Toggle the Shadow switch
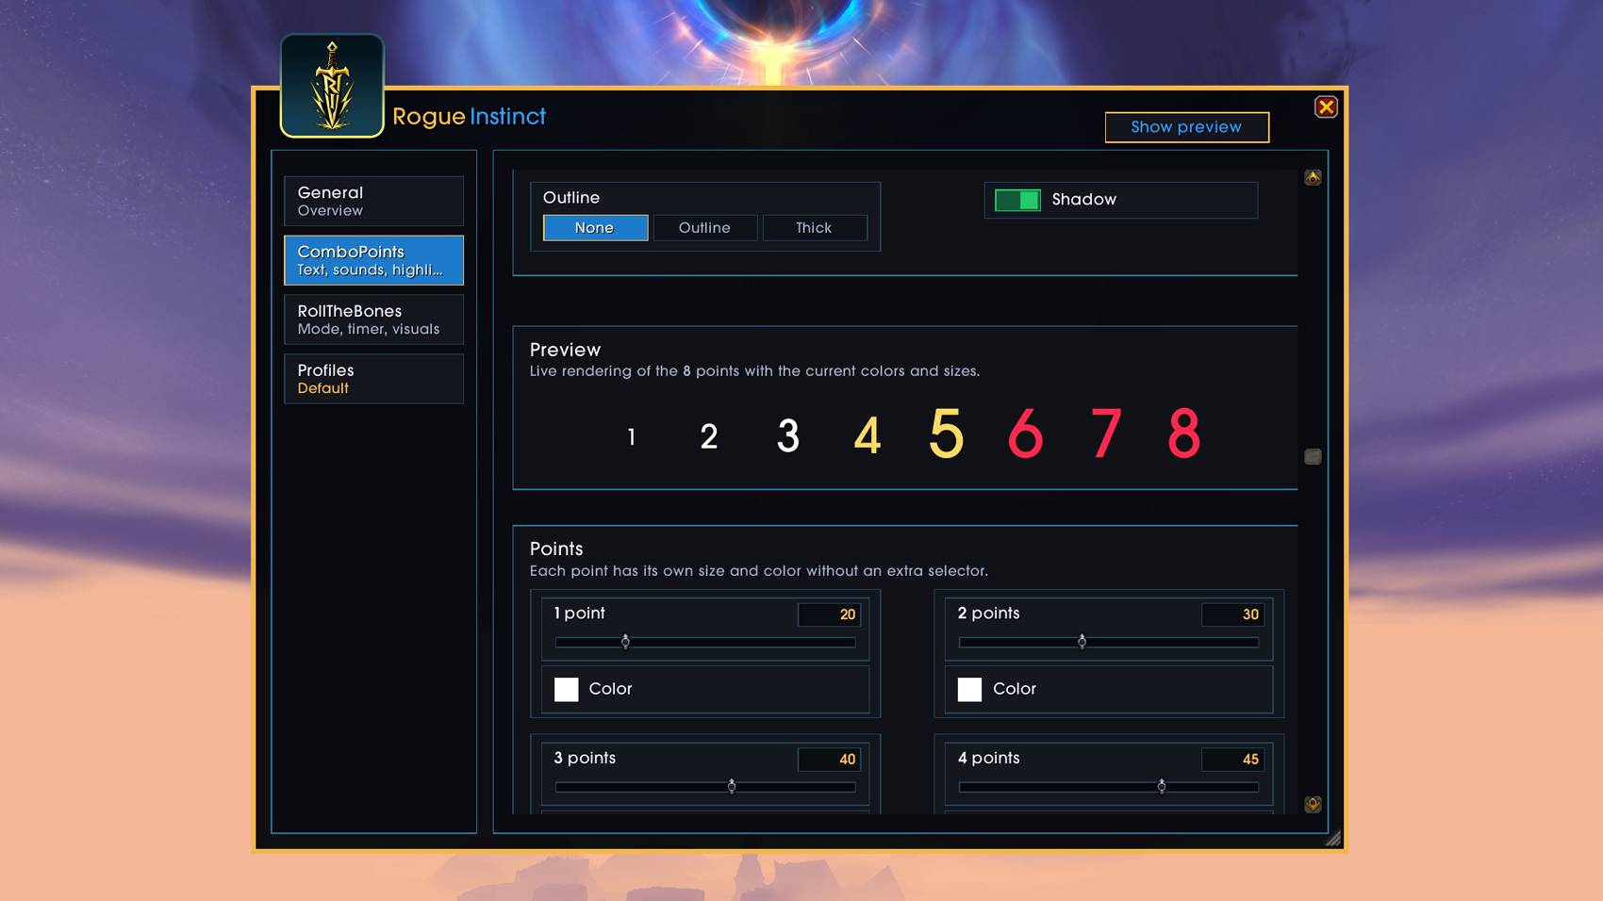This screenshot has height=901, width=1603. [x=1017, y=200]
